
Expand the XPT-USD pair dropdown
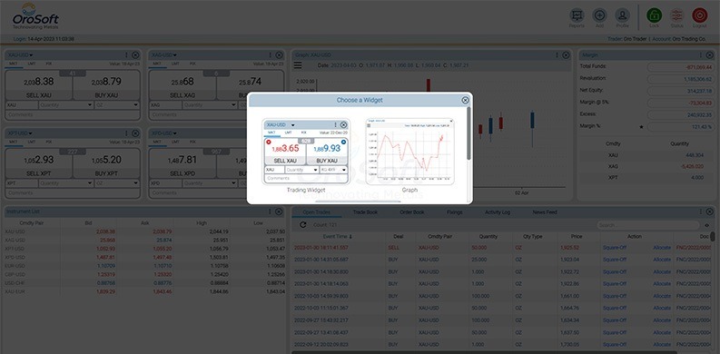(21, 133)
